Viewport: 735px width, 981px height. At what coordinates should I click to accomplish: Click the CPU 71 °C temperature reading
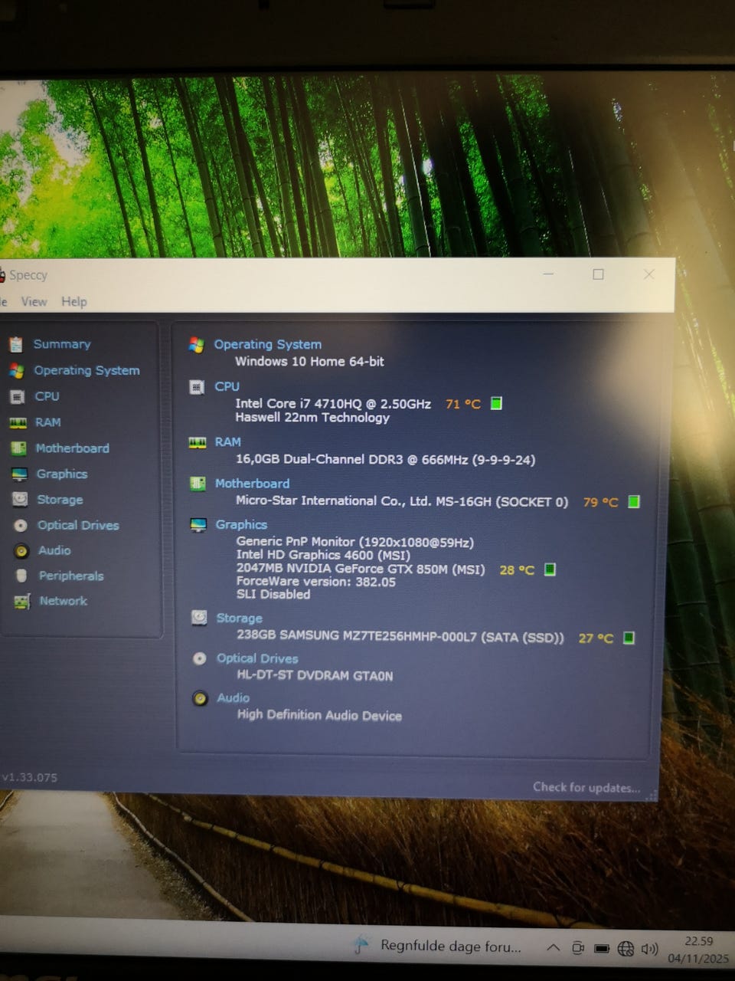(x=463, y=404)
